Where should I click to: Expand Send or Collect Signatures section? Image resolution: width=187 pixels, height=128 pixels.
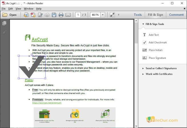[143, 68]
